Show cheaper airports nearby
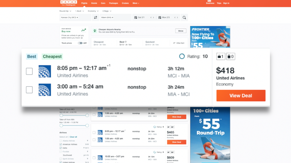Image resolution: width=291 pixels, height=163 pixels. tap(181, 31)
